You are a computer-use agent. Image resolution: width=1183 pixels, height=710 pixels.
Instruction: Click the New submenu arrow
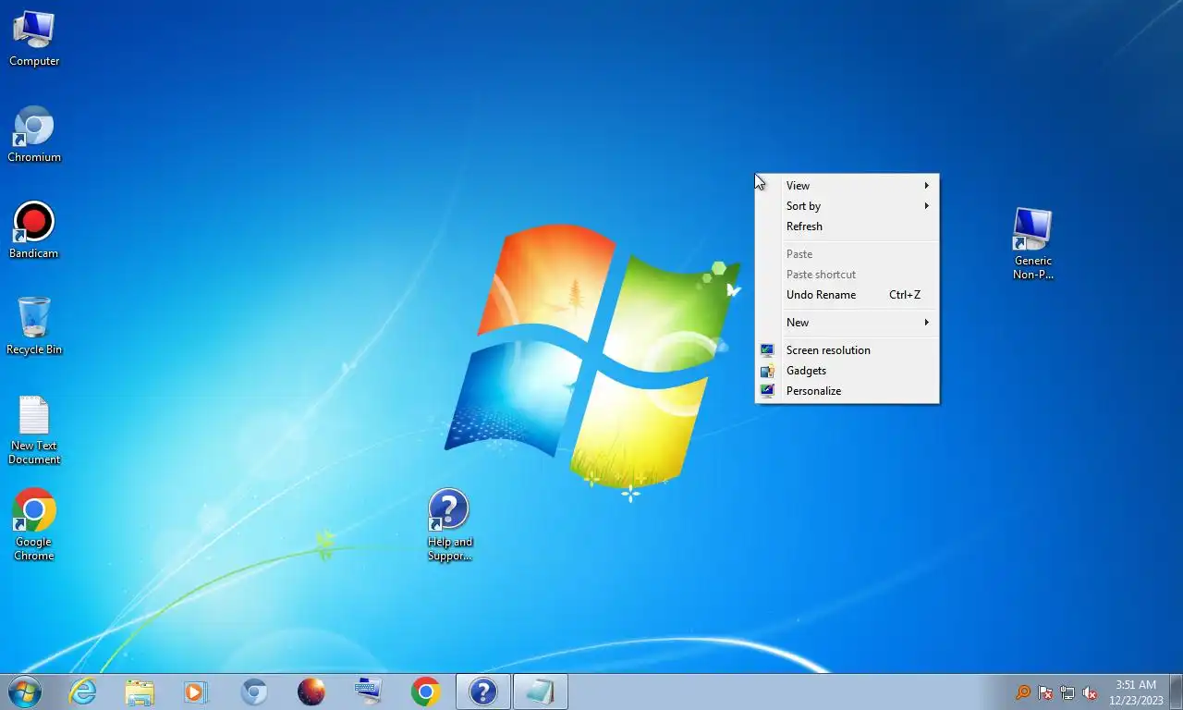(926, 323)
